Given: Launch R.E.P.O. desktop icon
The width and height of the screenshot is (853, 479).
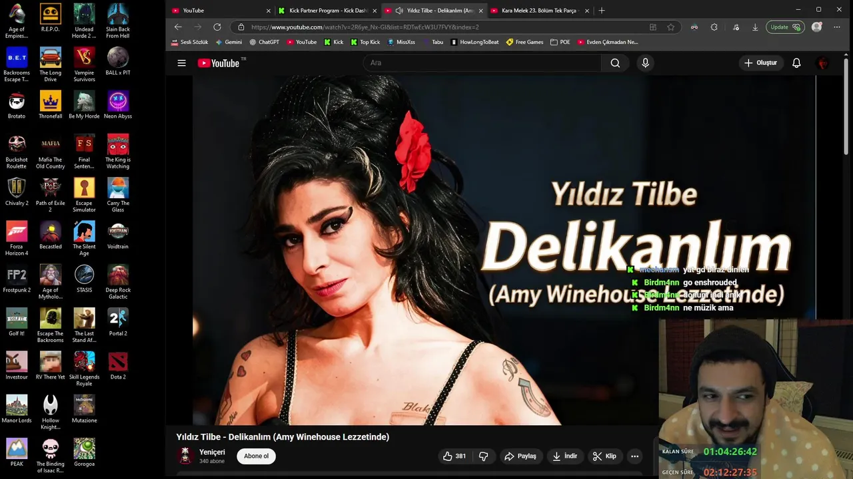Looking at the screenshot, I should [50, 18].
